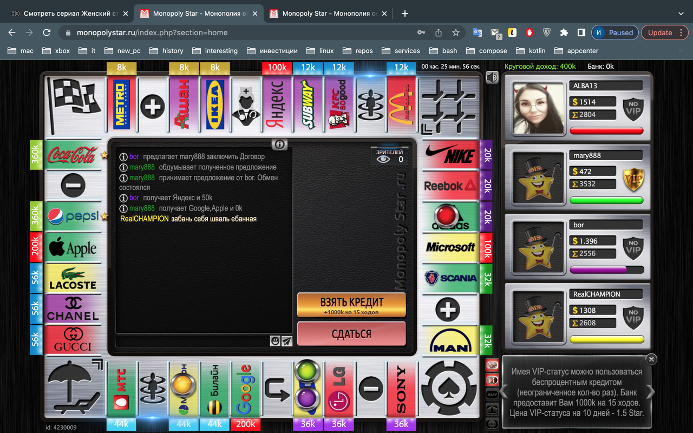
Task: Open the emoji smiley picker in chat
Action: 275,341
